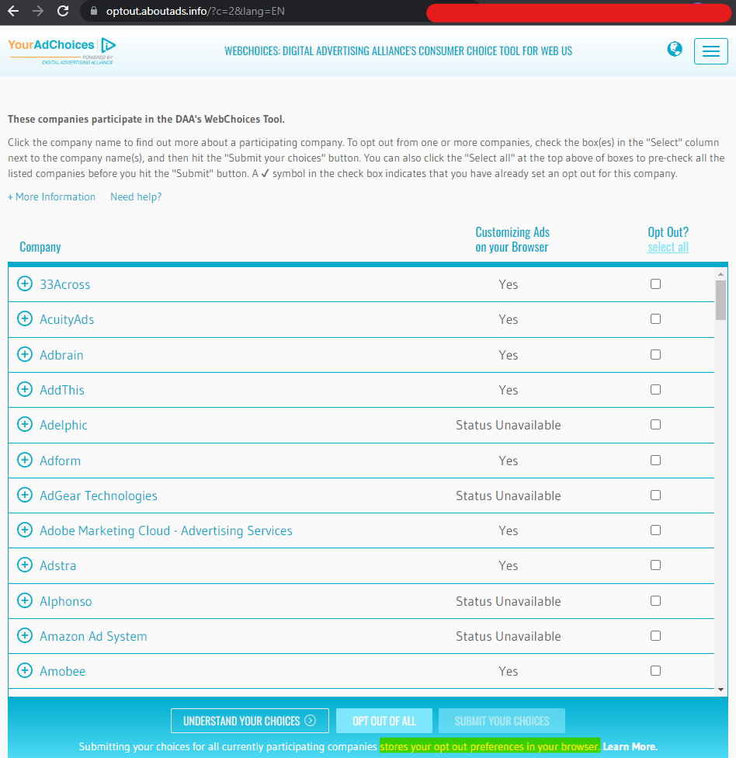Image resolution: width=736 pixels, height=758 pixels.
Task: Click the 'Company' column header
Action: coord(40,247)
